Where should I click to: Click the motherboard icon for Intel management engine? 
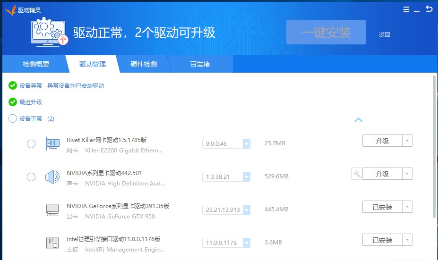52,243
